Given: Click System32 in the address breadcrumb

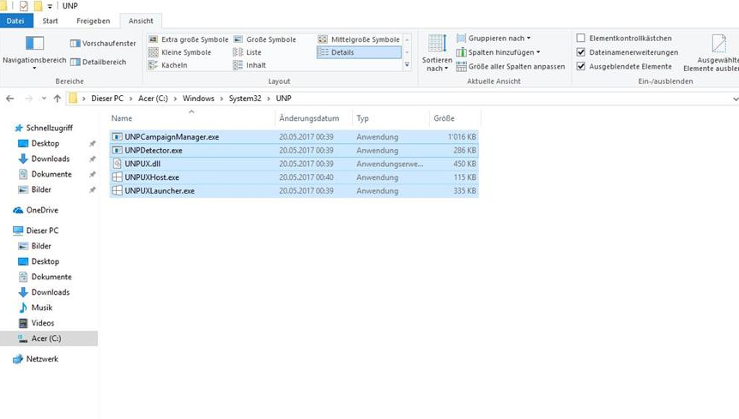Looking at the screenshot, I should click(245, 99).
